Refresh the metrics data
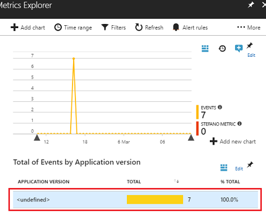Viewport: 266px width, 219px height. point(149,28)
